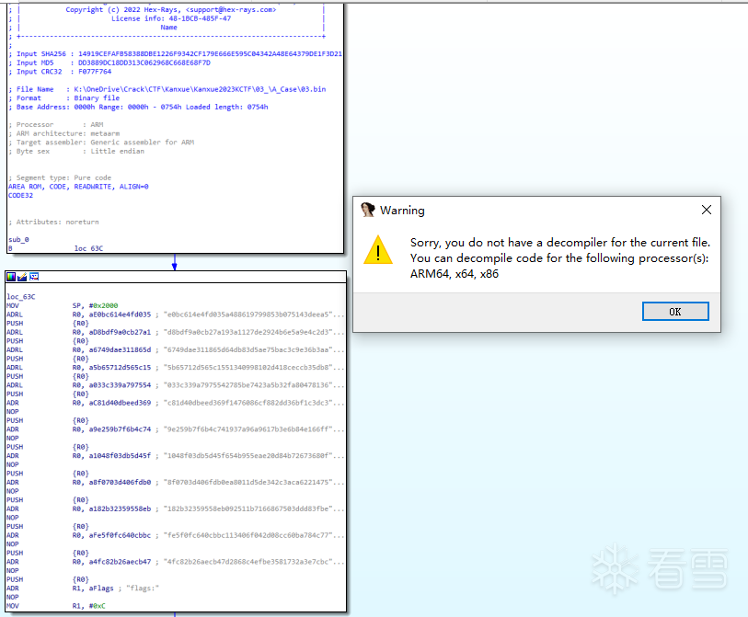The image size is (748, 617).
Task: Click OK in the Warning dialog
Action: click(x=675, y=312)
